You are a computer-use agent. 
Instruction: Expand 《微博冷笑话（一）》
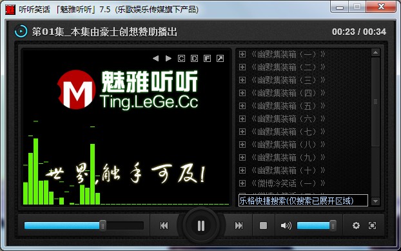coord(242,183)
